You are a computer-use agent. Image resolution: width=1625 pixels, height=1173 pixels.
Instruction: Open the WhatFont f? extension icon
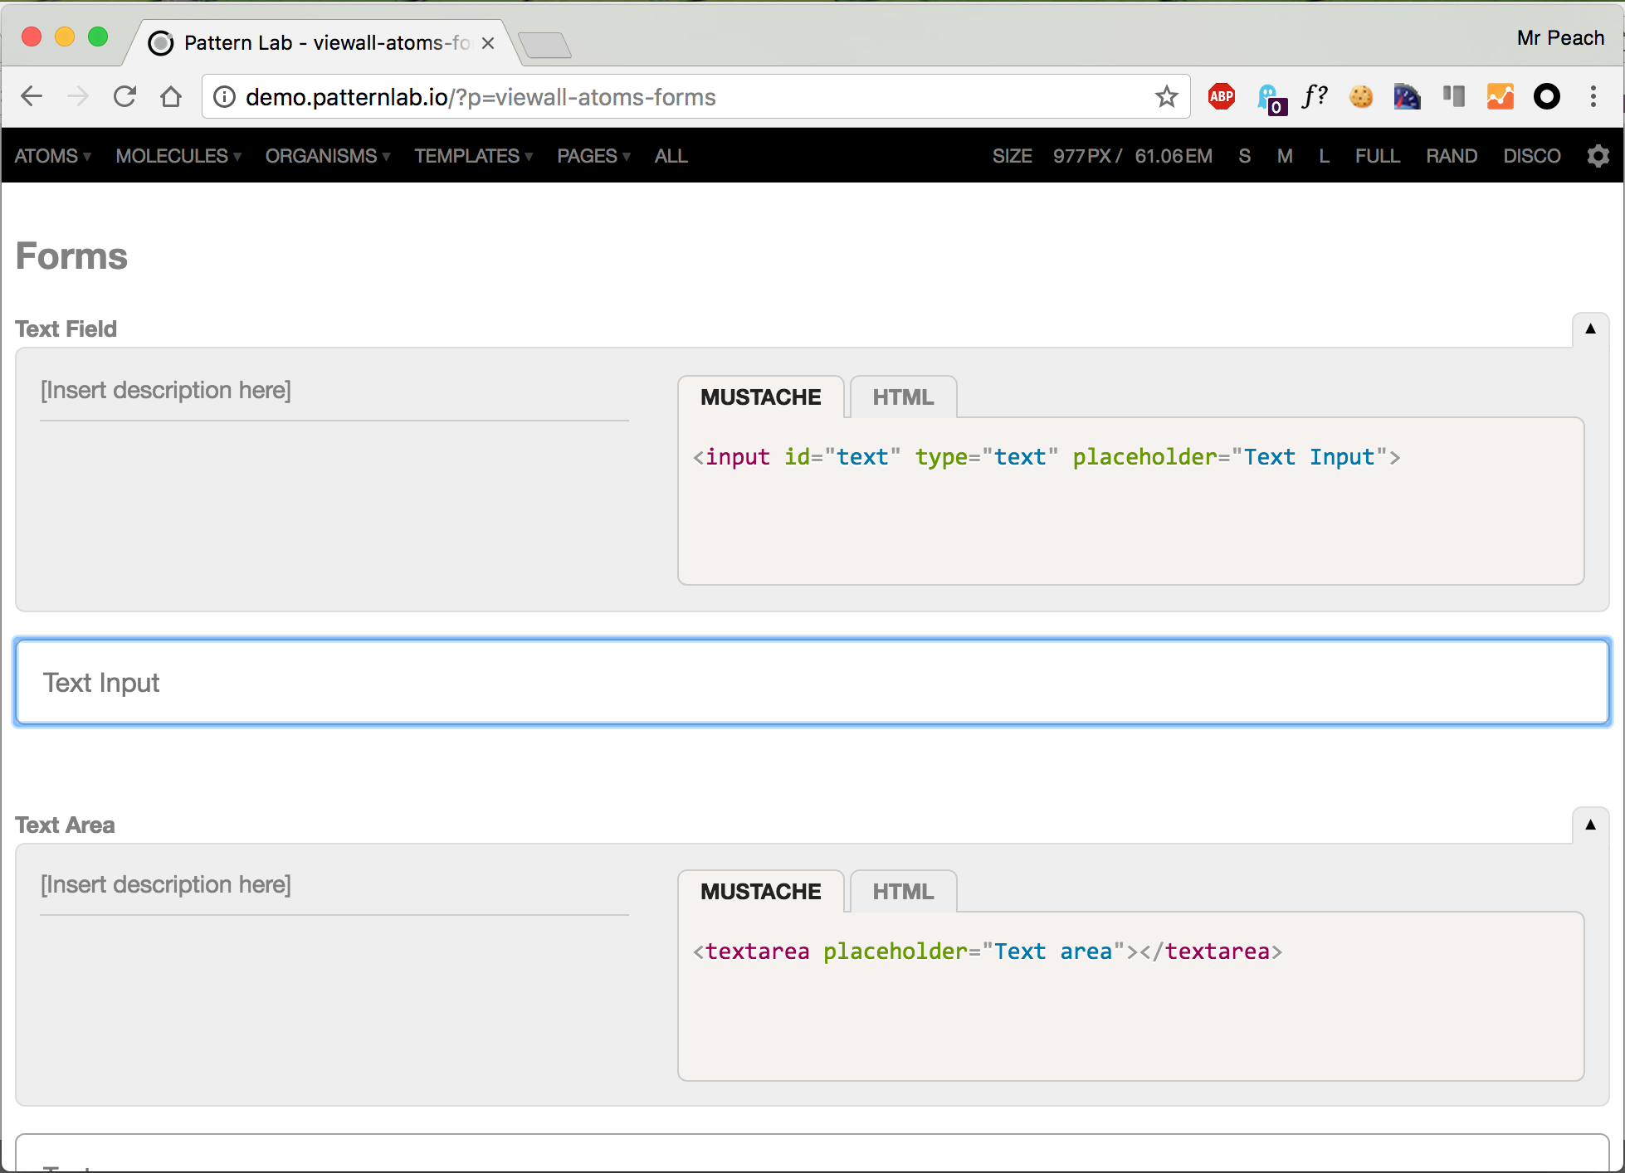tap(1315, 97)
